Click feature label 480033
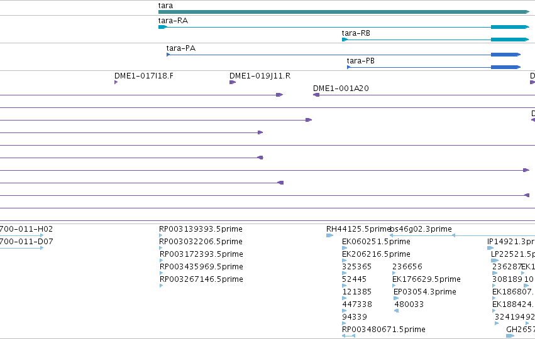The height and width of the screenshot is (339, 535). point(409,304)
